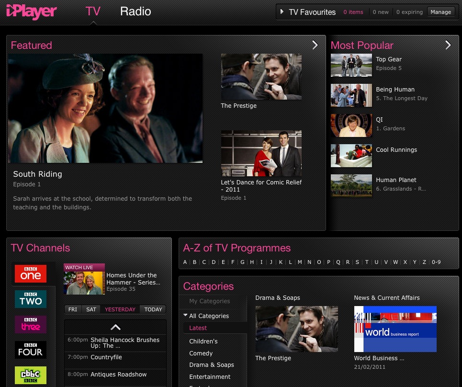Open The Prestige Drama & Soaps thumbnail
Viewport: 462px width, 387px height.
coord(297,329)
